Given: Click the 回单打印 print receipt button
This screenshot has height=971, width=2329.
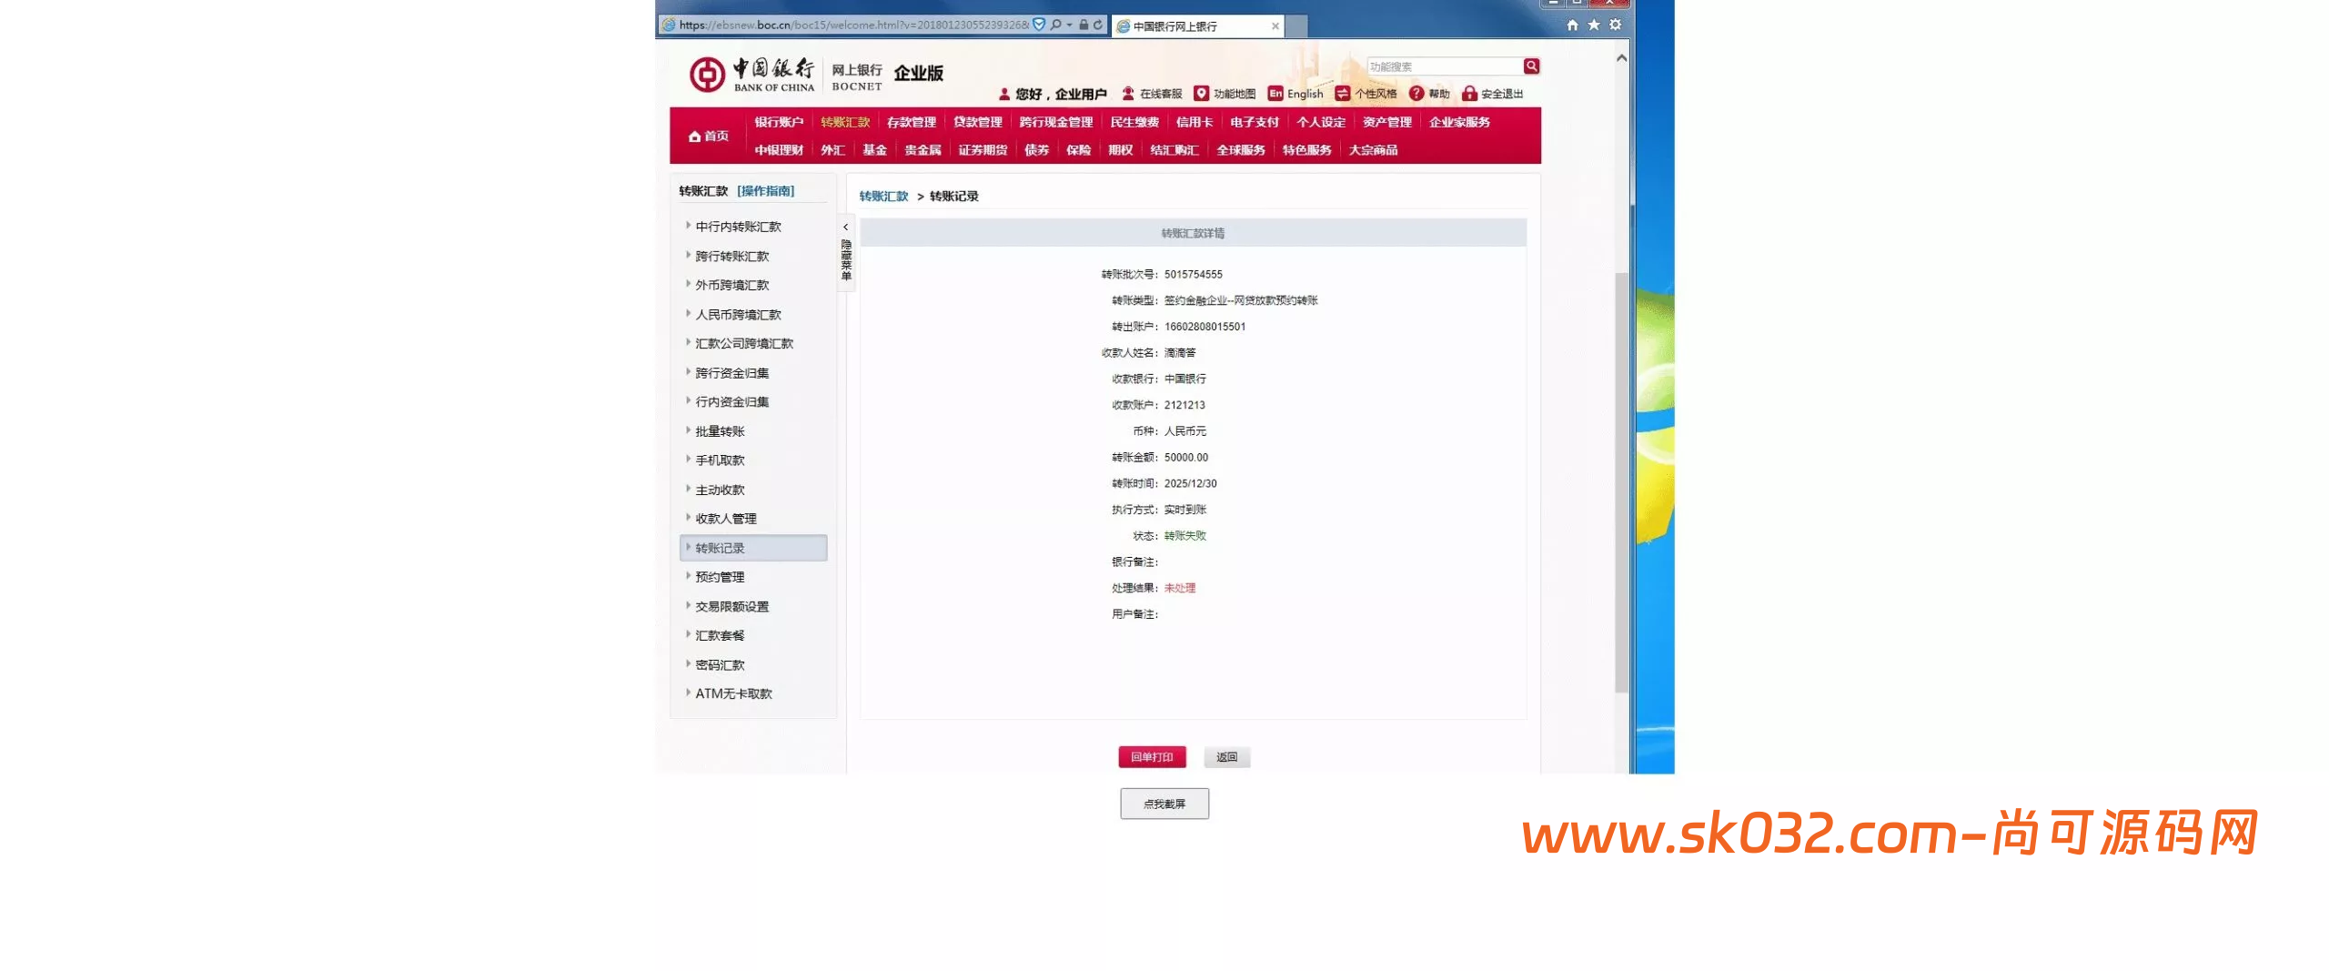Looking at the screenshot, I should (x=1152, y=756).
